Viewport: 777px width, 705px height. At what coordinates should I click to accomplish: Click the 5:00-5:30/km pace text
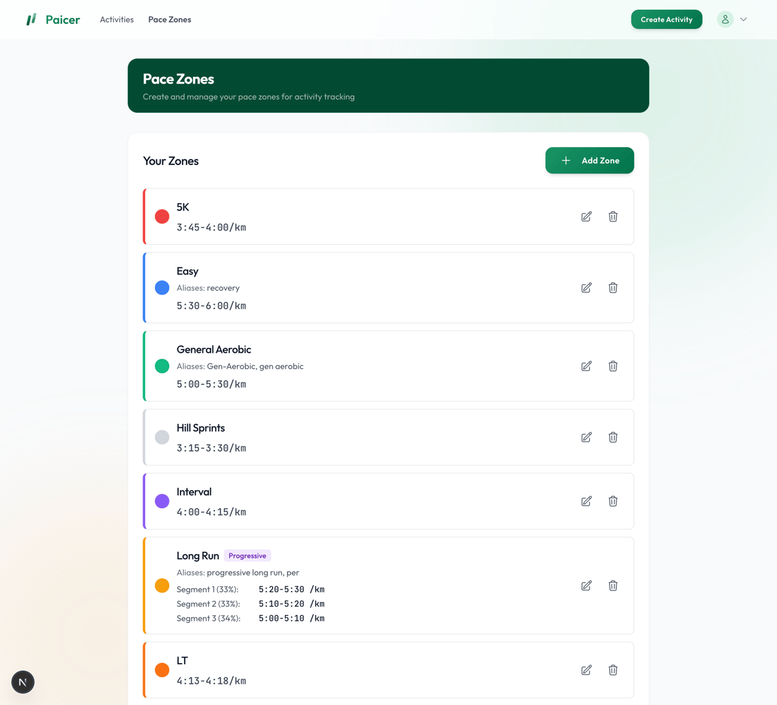211,384
